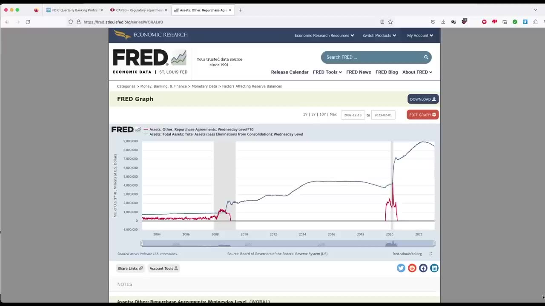
Task: Expand FRED Tools menu
Action: tap(327, 72)
